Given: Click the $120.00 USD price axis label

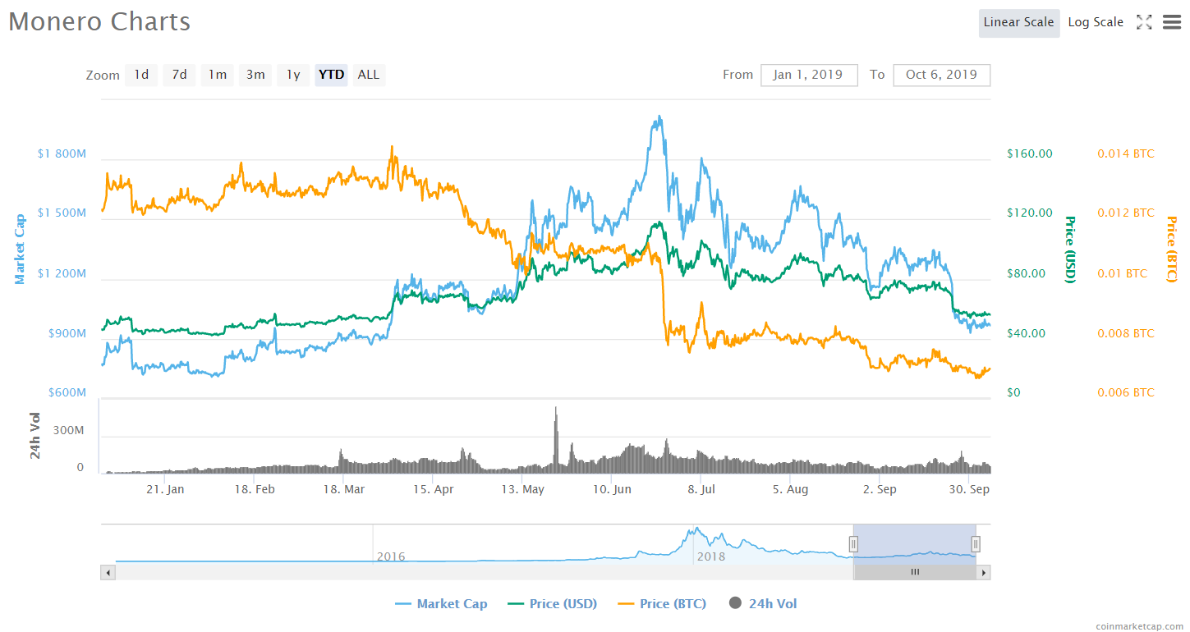Looking at the screenshot, I should (x=1030, y=213).
